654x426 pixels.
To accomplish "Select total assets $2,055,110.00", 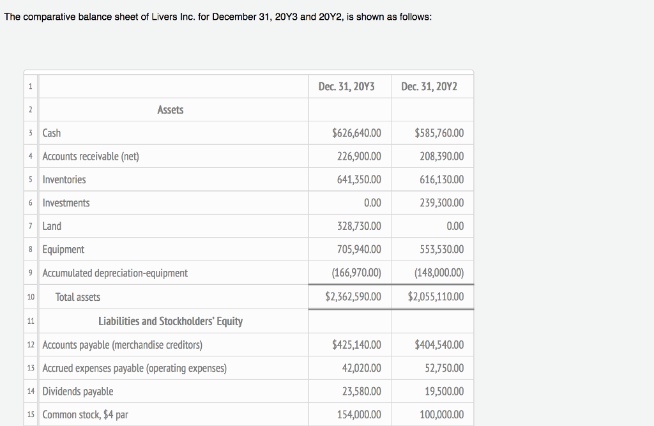I will click(436, 296).
